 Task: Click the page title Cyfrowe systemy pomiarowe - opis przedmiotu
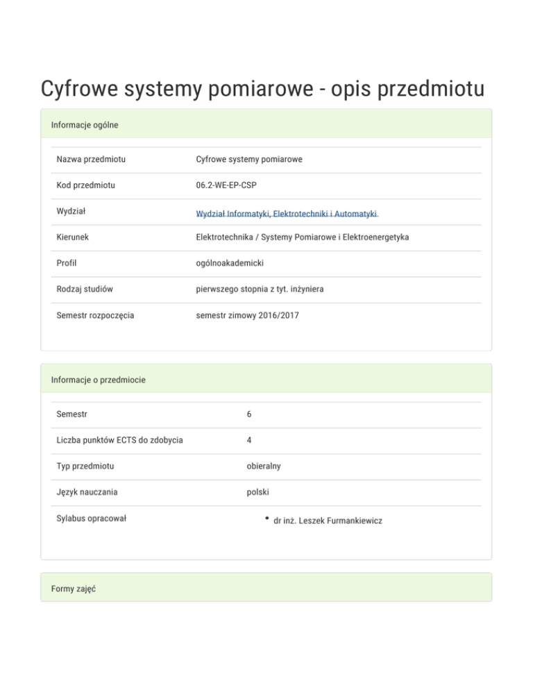click(x=262, y=89)
